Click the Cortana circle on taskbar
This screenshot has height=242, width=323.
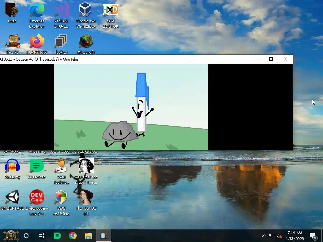click(x=26, y=236)
